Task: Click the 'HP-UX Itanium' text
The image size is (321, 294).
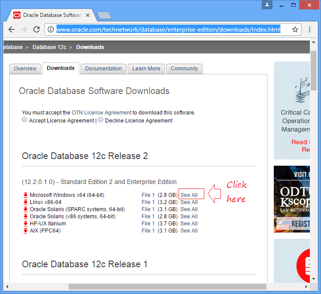Action: click(48, 224)
